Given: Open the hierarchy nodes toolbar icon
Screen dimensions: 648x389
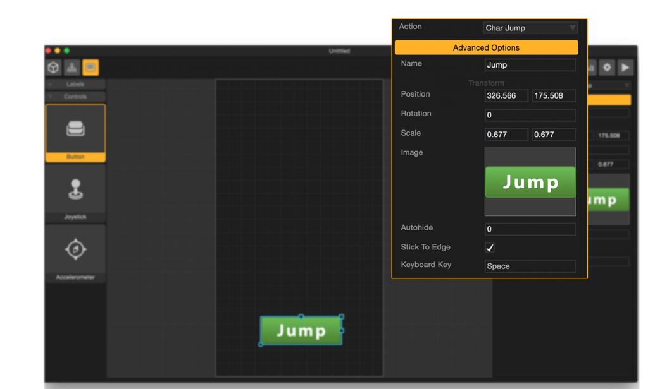Looking at the screenshot, I should [72, 67].
